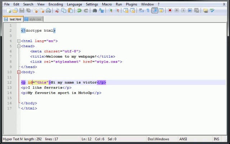Collapse the head tag fold marker
Screen dimensions: 230x144
click(19, 46)
